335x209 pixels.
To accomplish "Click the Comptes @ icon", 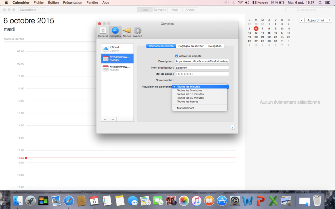I will coord(115,32).
